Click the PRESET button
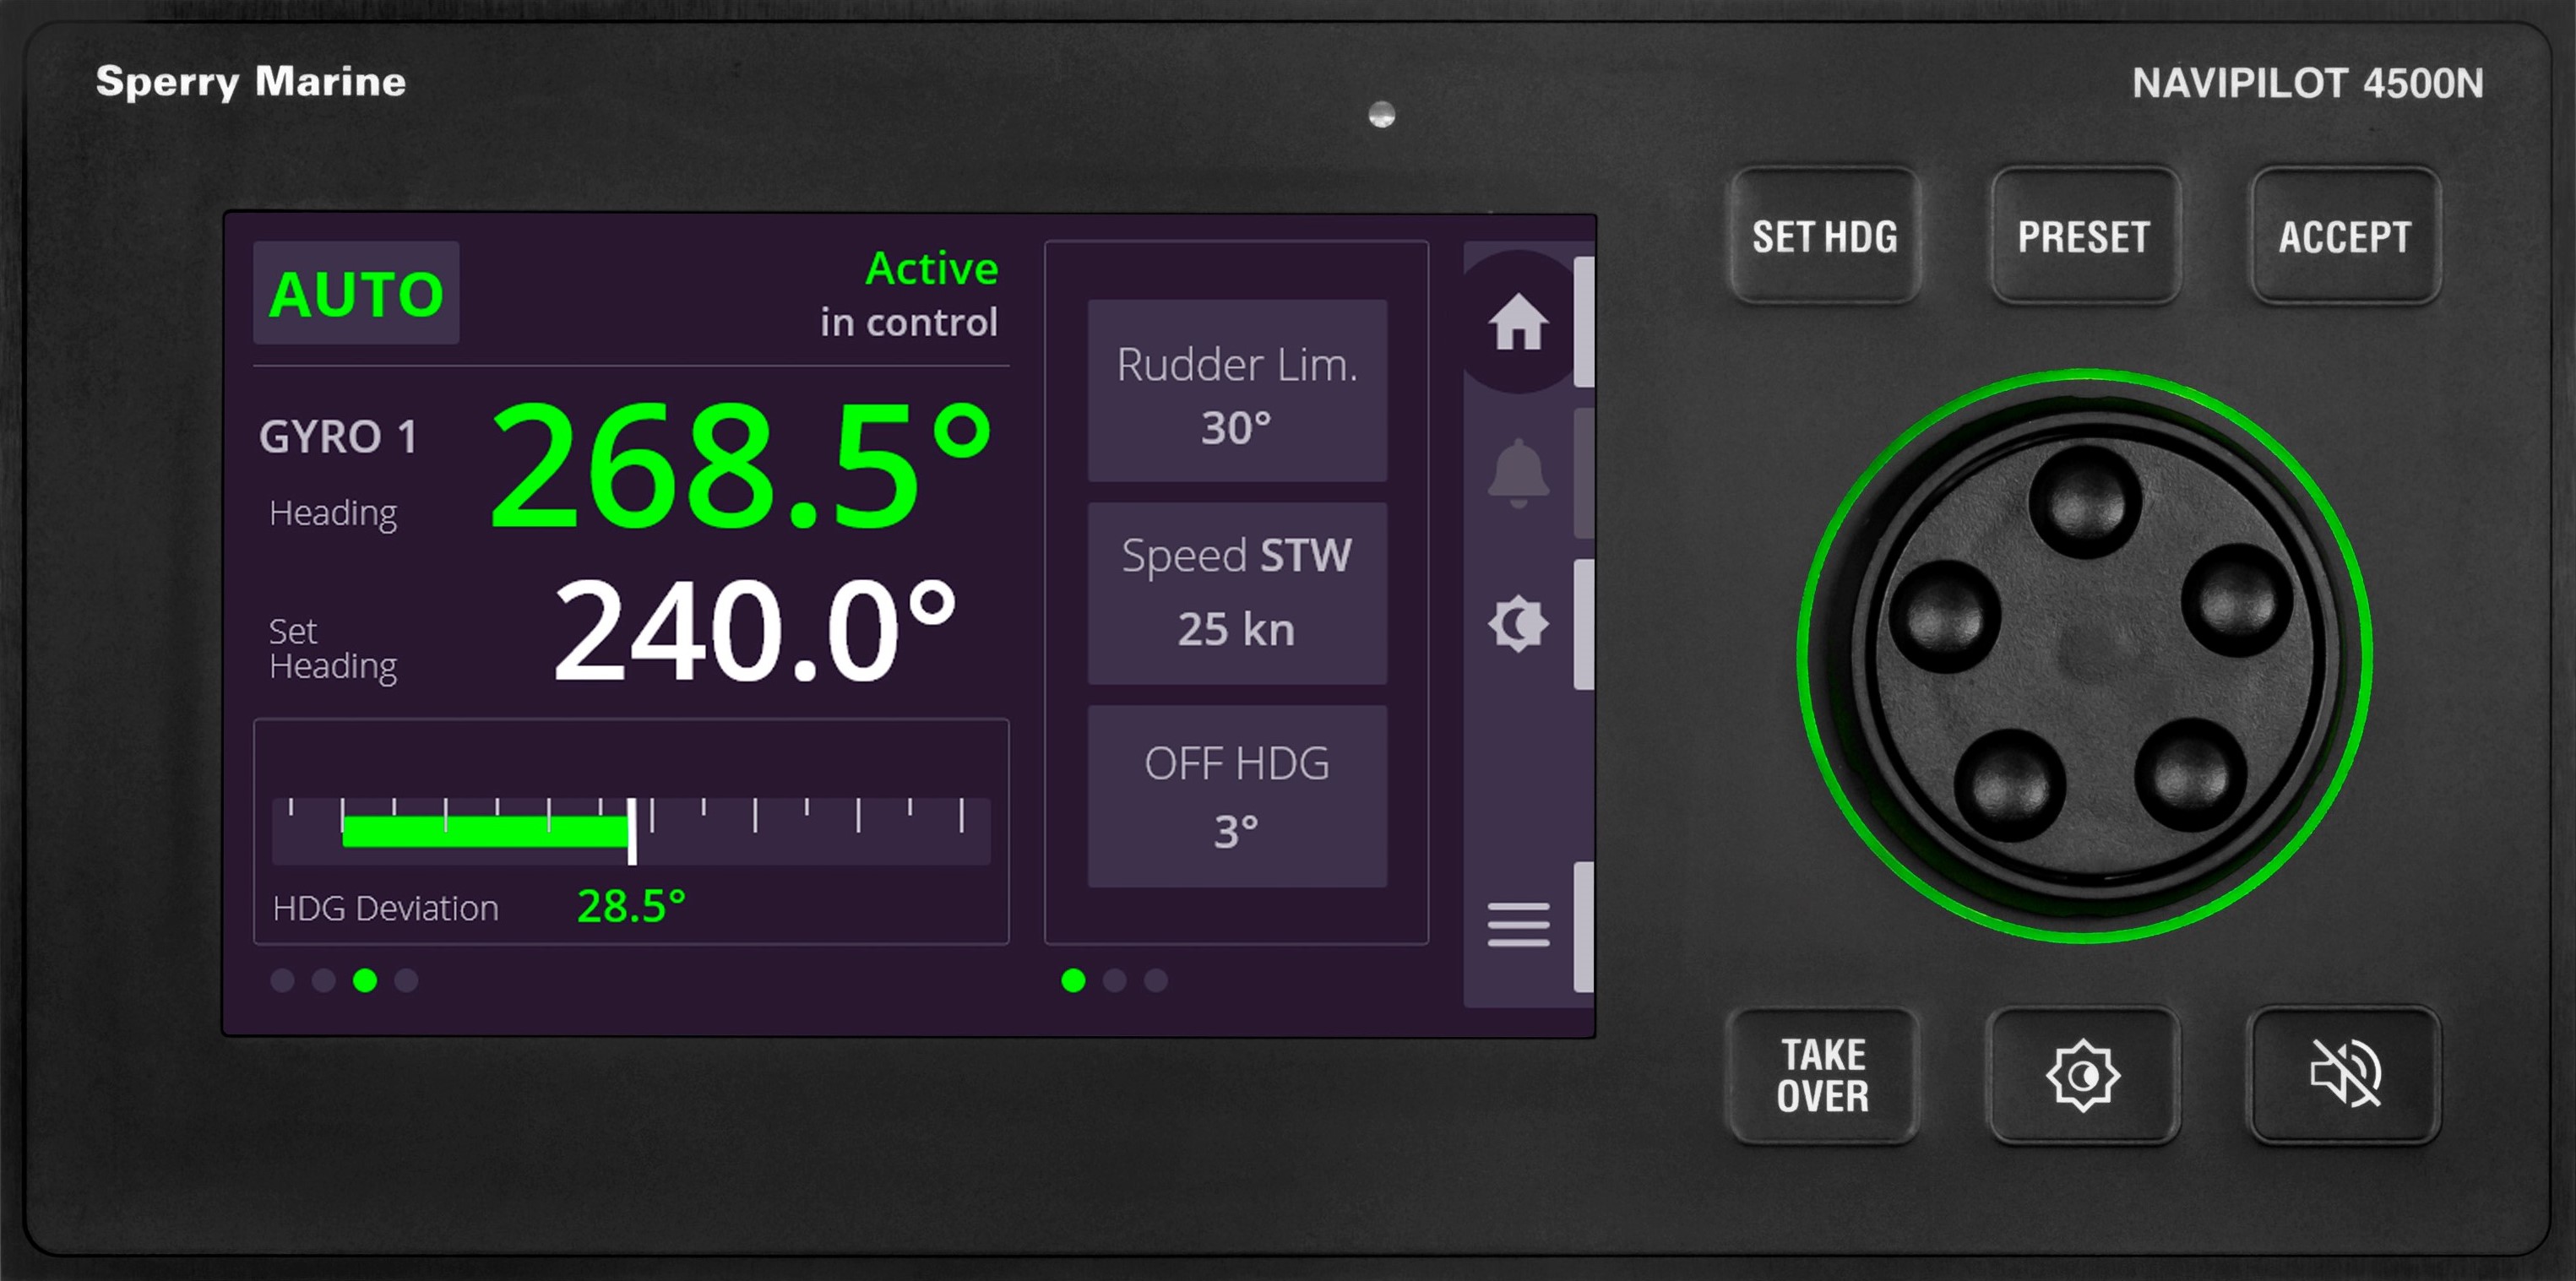Viewport: 2576px width, 1281px height. pos(2085,236)
